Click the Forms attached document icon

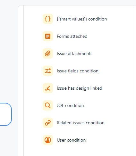[48, 36]
